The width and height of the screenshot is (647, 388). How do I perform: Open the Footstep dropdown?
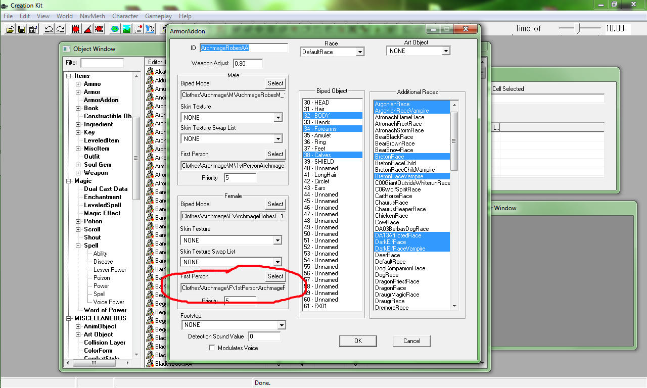pyautogui.click(x=234, y=325)
